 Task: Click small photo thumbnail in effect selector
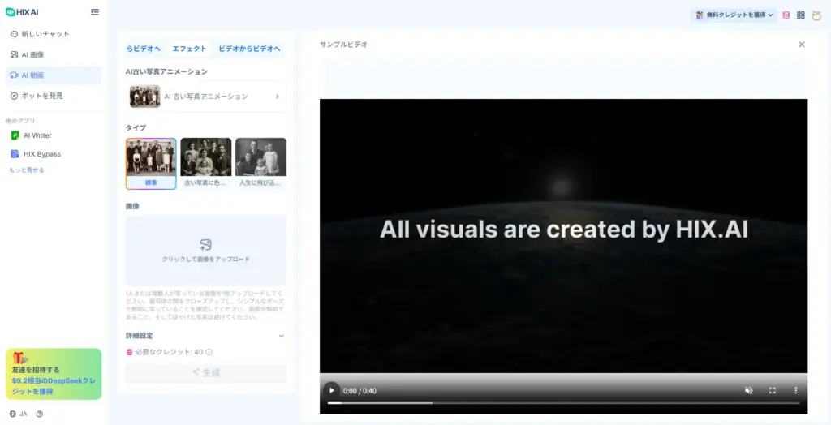(144, 97)
